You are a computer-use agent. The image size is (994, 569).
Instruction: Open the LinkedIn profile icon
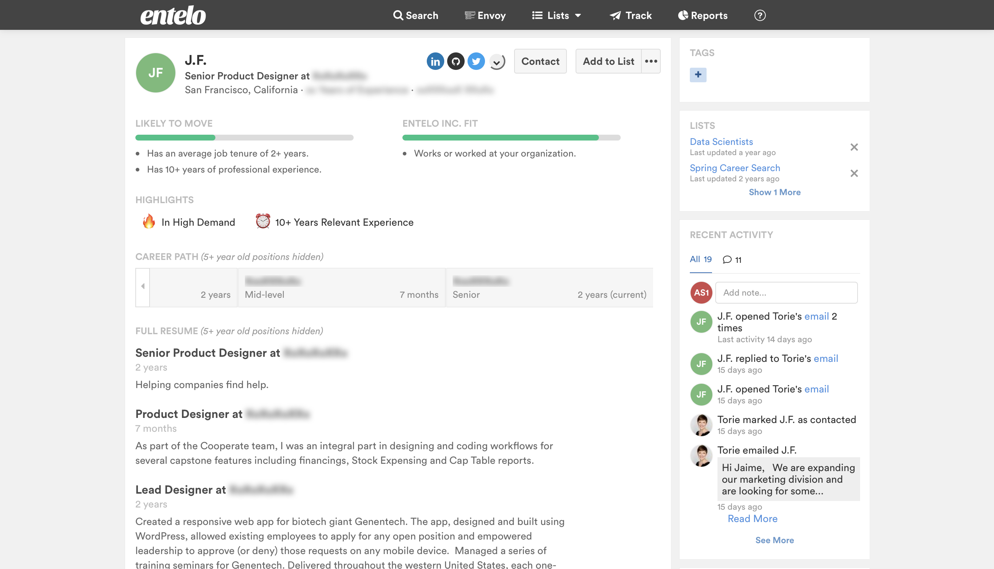[435, 62]
